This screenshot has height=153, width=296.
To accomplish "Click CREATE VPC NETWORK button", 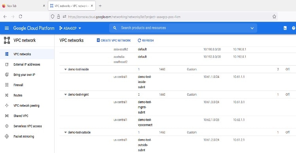I will pos(114,40).
